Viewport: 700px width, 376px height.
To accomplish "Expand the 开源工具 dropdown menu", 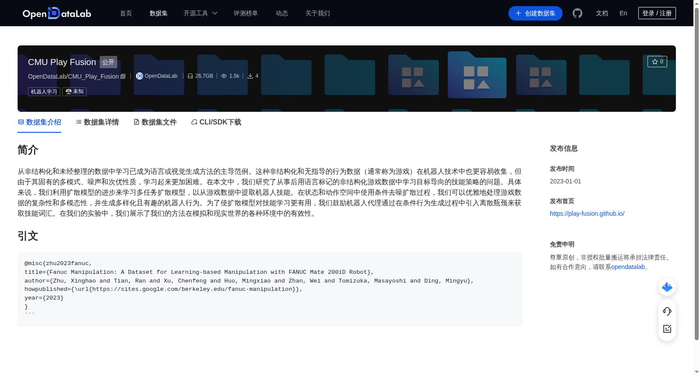I will point(200,14).
